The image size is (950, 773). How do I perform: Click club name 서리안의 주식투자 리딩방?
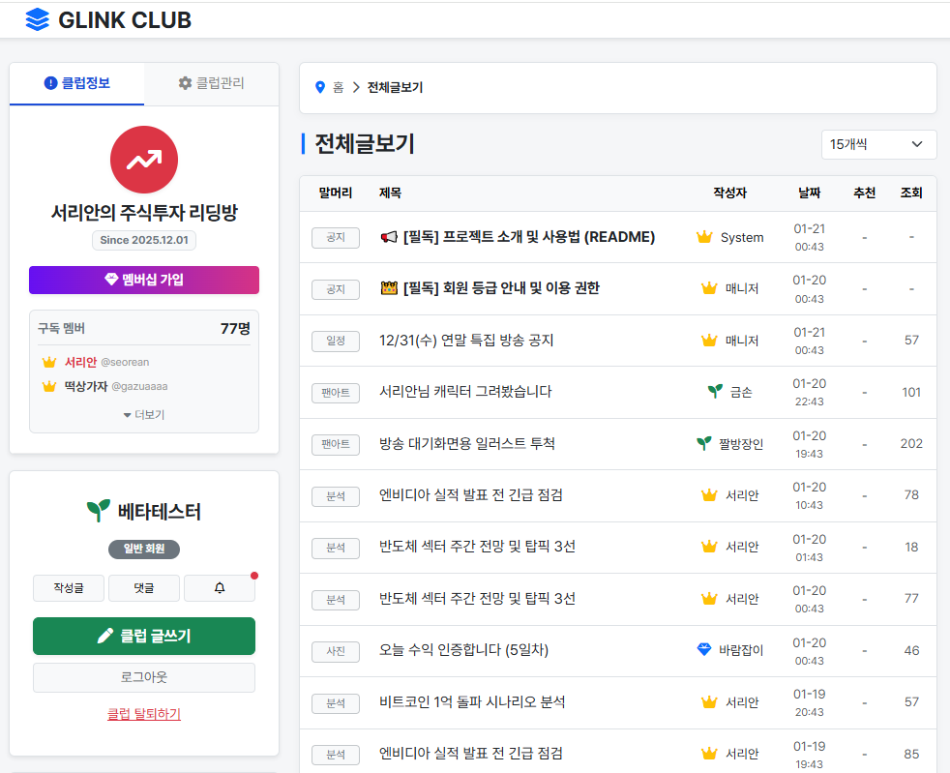[144, 213]
